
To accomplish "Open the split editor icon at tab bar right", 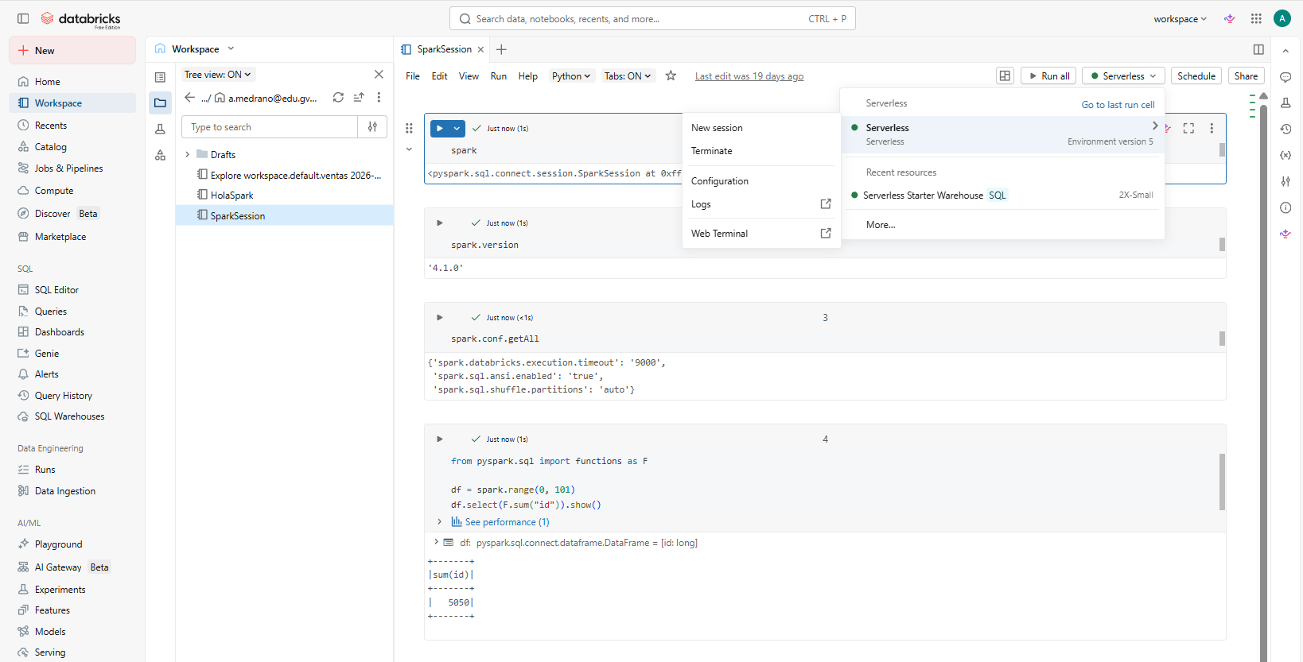I will (x=1258, y=49).
